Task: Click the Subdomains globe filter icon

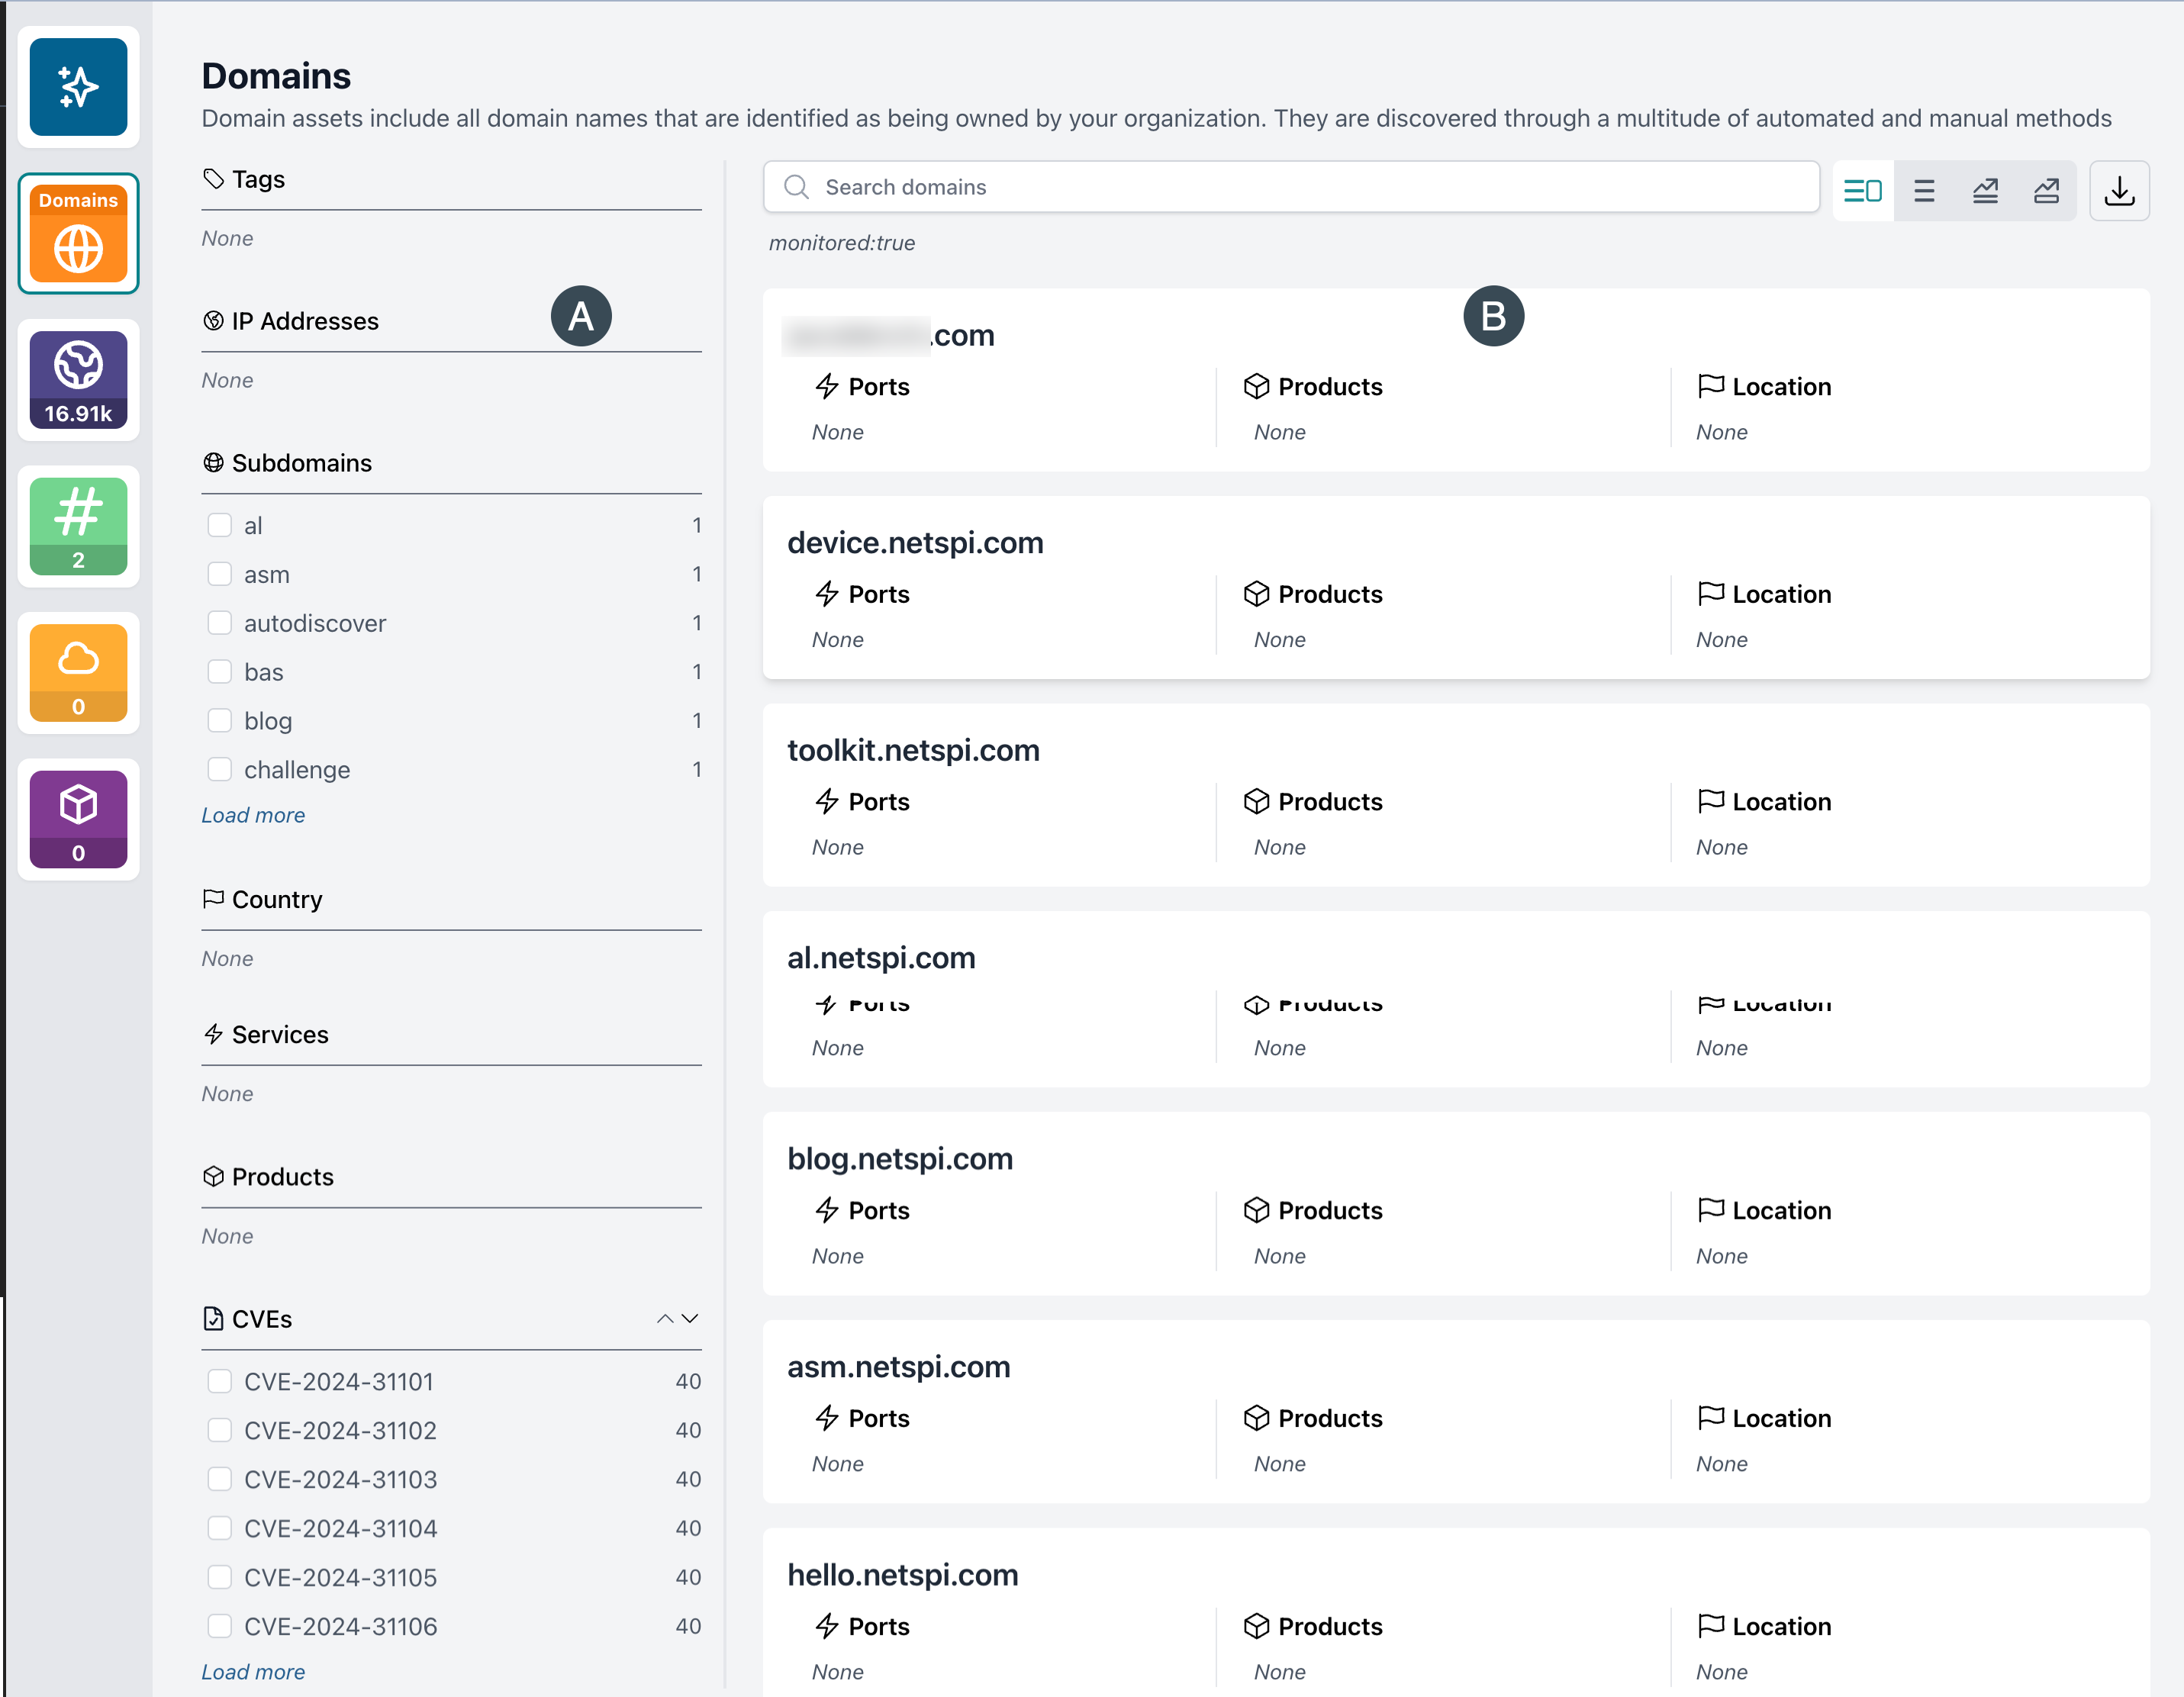Action: (x=213, y=463)
